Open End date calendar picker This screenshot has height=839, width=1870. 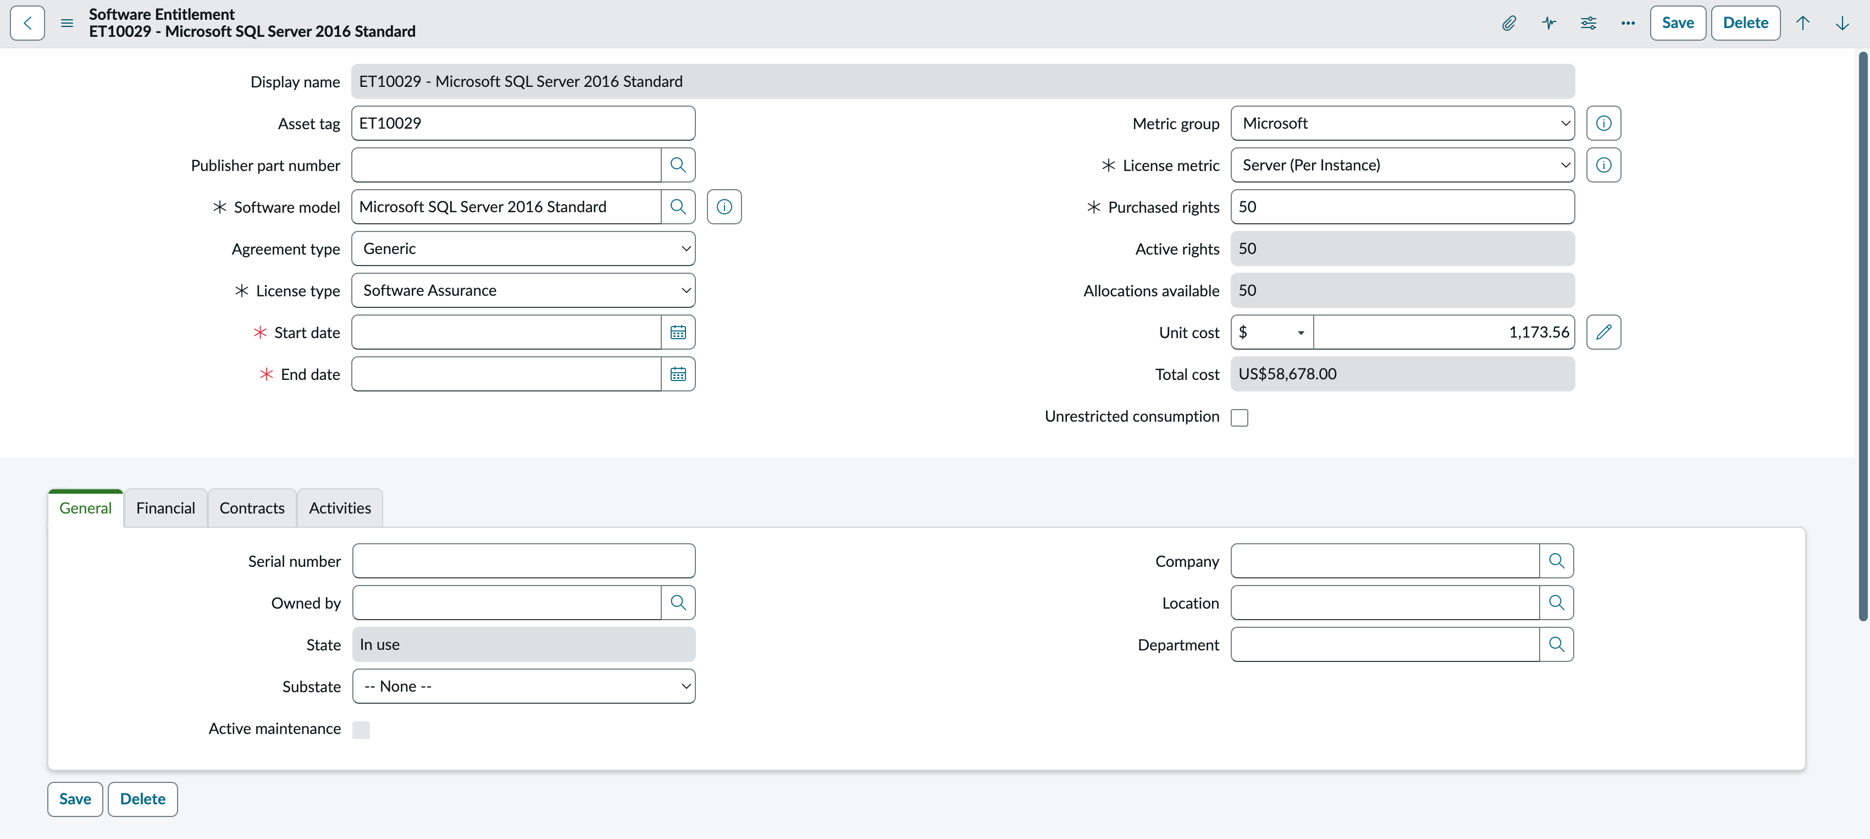(x=678, y=374)
